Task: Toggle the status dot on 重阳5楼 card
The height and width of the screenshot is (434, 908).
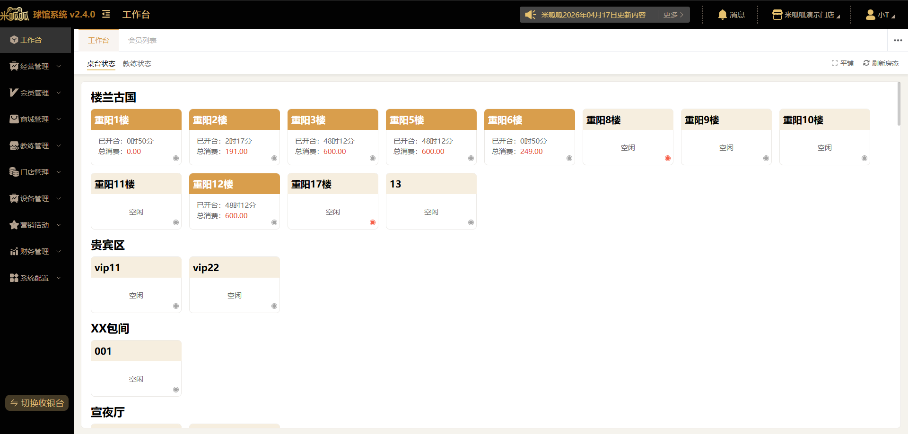Action: 471,158
